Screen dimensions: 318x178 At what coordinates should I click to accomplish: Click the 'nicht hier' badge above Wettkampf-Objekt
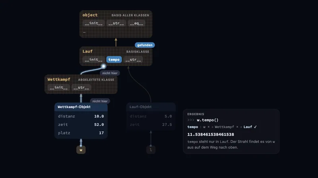100,101
